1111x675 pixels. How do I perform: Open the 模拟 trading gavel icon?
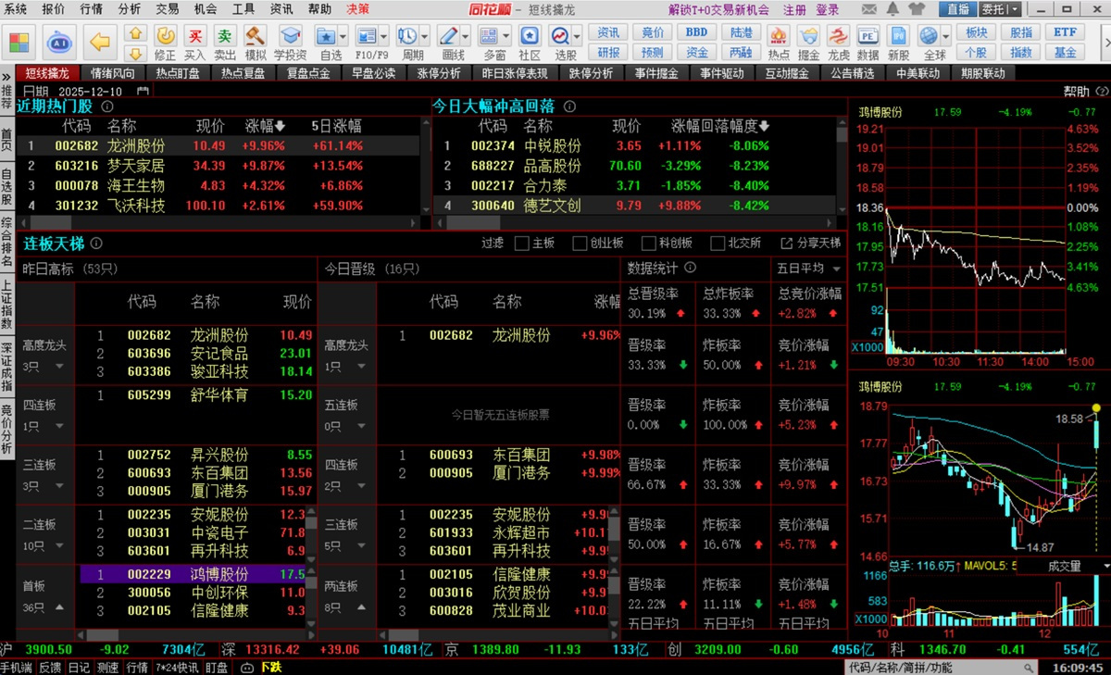256,42
